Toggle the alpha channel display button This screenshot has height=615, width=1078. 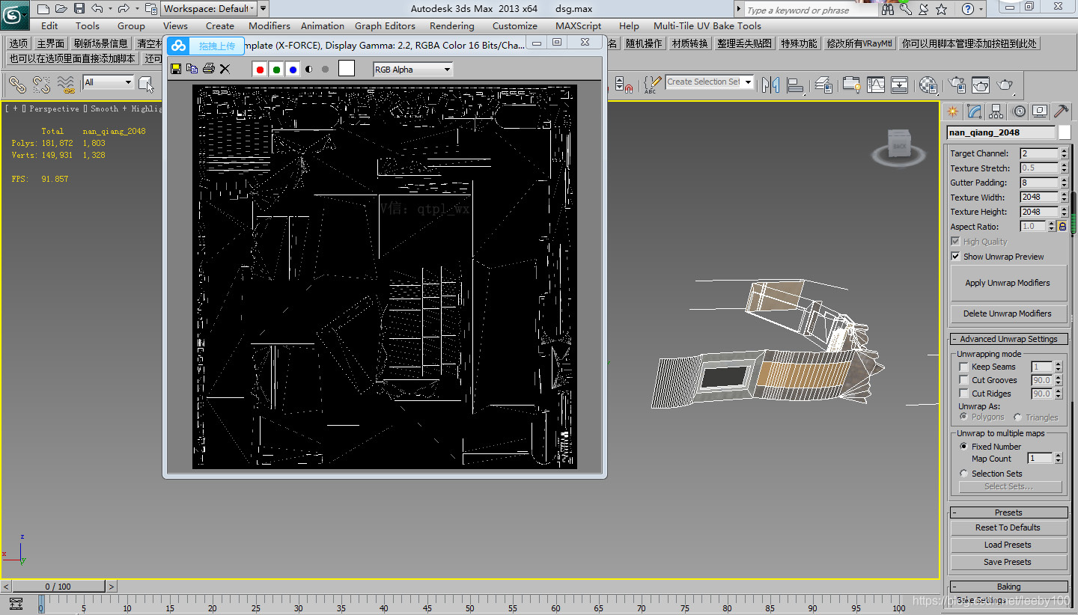pyautogui.click(x=309, y=70)
